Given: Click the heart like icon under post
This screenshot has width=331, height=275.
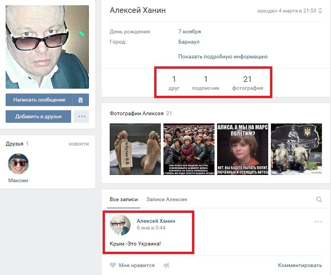Looking at the screenshot, I should pos(113,266).
